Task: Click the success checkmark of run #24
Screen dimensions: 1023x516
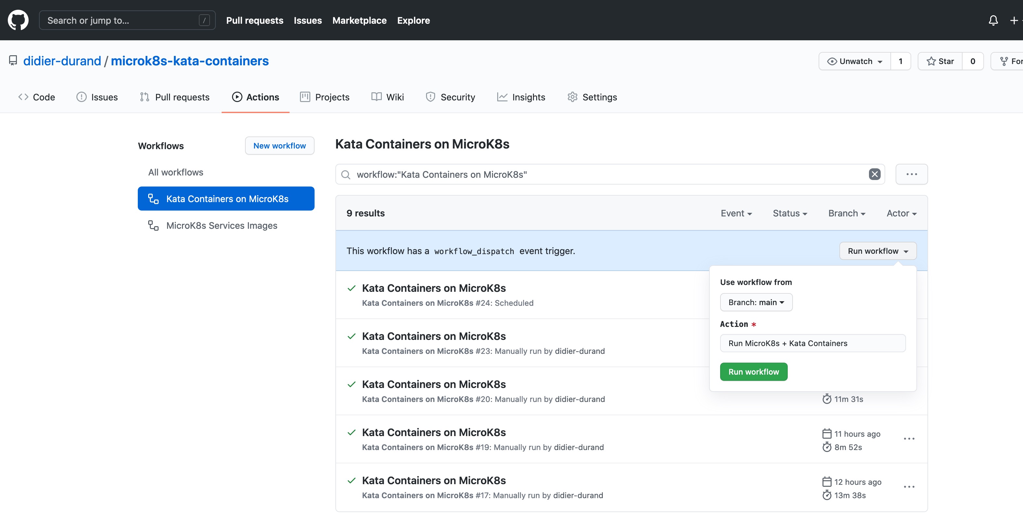Action: coord(352,289)
